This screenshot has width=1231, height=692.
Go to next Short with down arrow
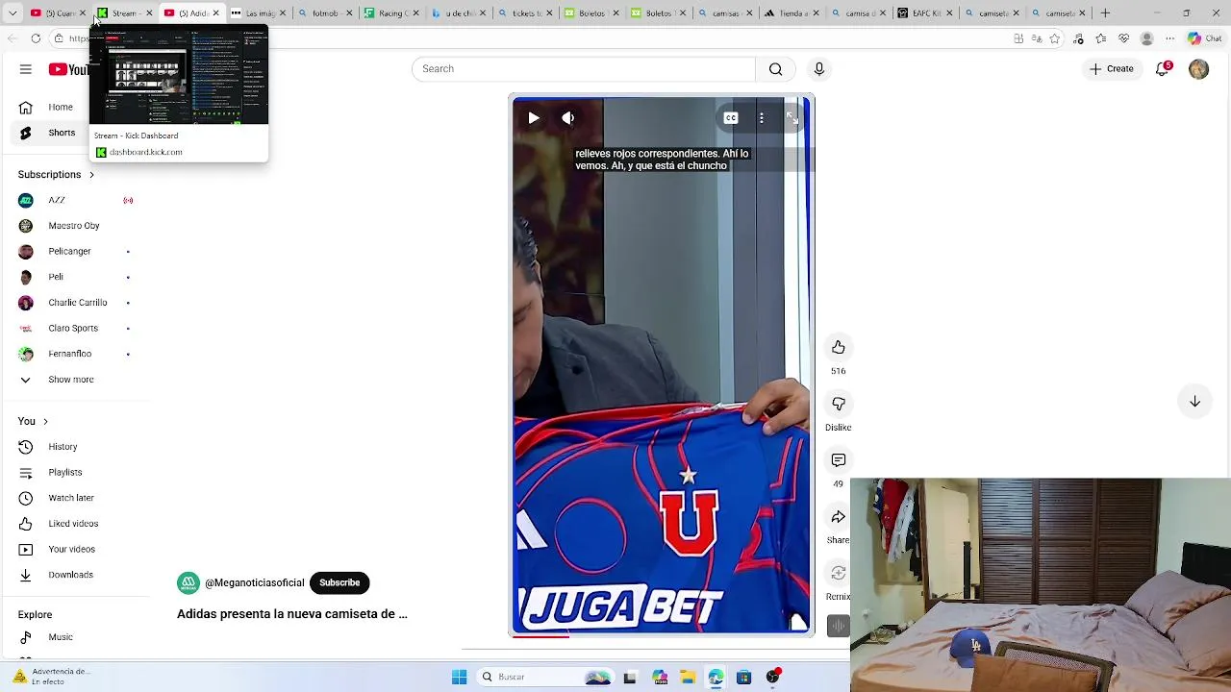[x=1194, y=402]
